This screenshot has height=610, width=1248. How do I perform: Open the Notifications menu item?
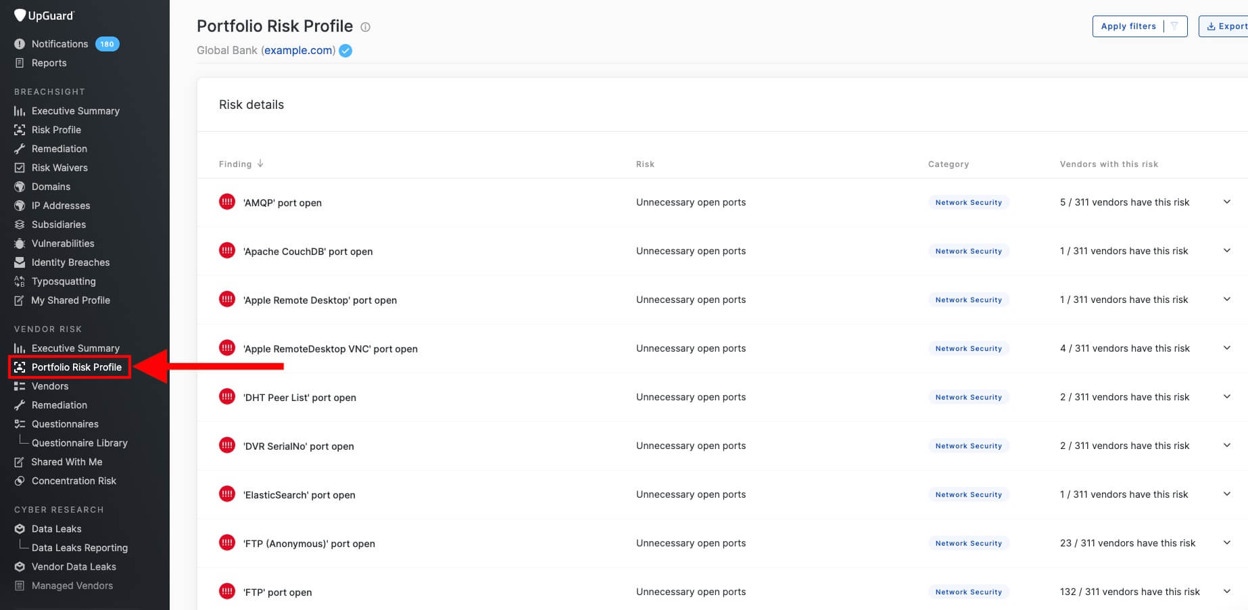(x=59, y=44)
